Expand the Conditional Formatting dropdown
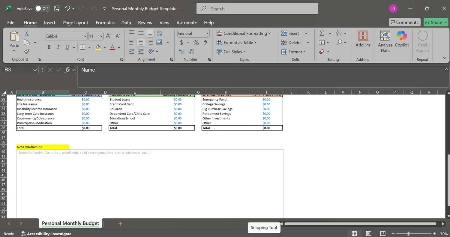The width and height of the screenshot is (450, 237). pos(244,33)
